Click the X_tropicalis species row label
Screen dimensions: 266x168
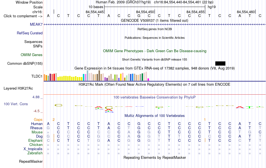[x=33, y=149]
